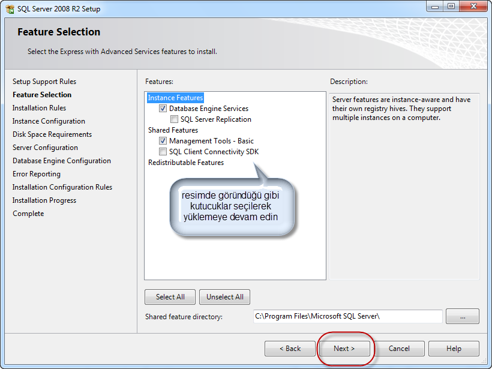
Task: Select the Instance Features tree node
Action: click(175, 98)
